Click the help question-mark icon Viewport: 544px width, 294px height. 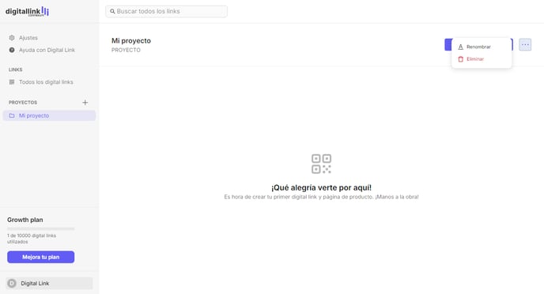click(12, 50)
